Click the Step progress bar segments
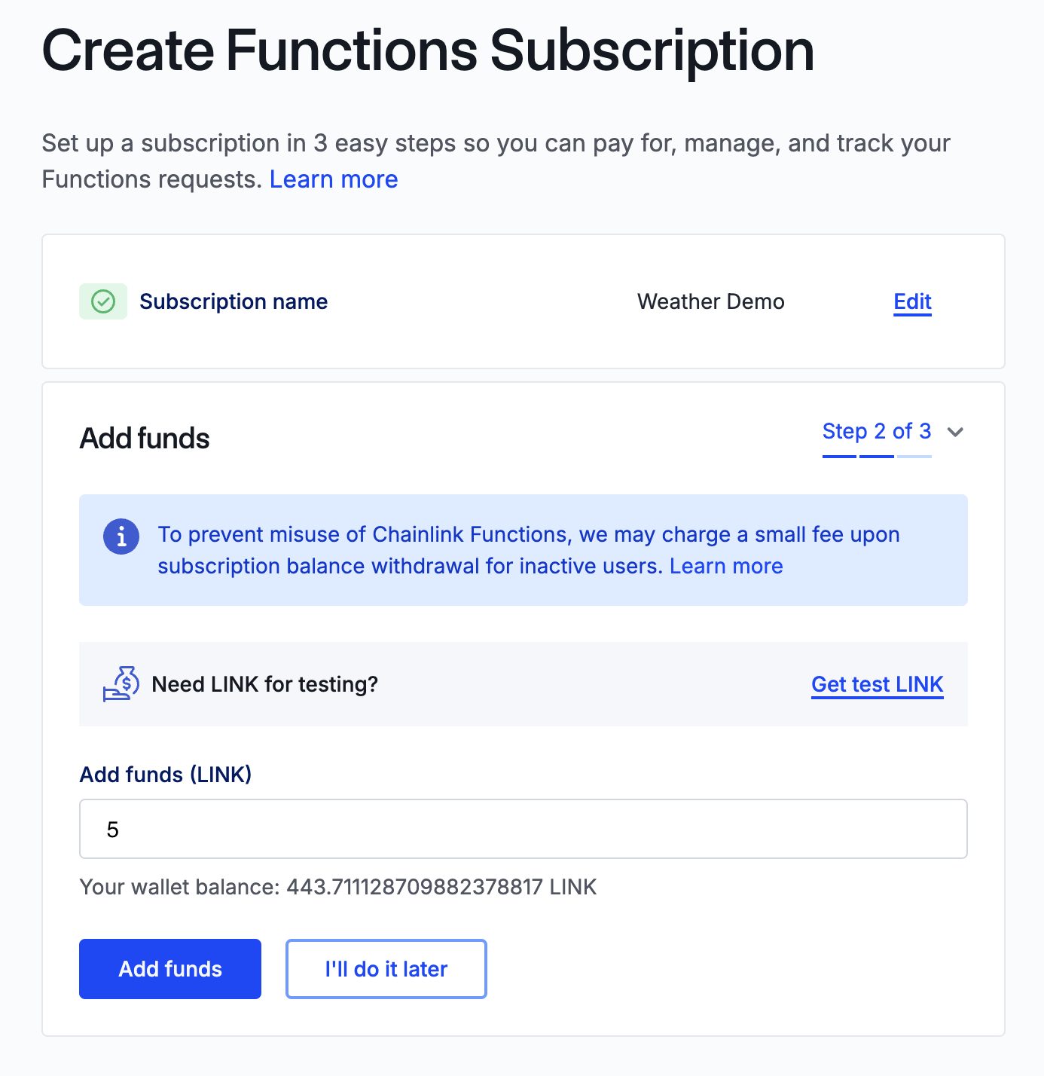 876,456
